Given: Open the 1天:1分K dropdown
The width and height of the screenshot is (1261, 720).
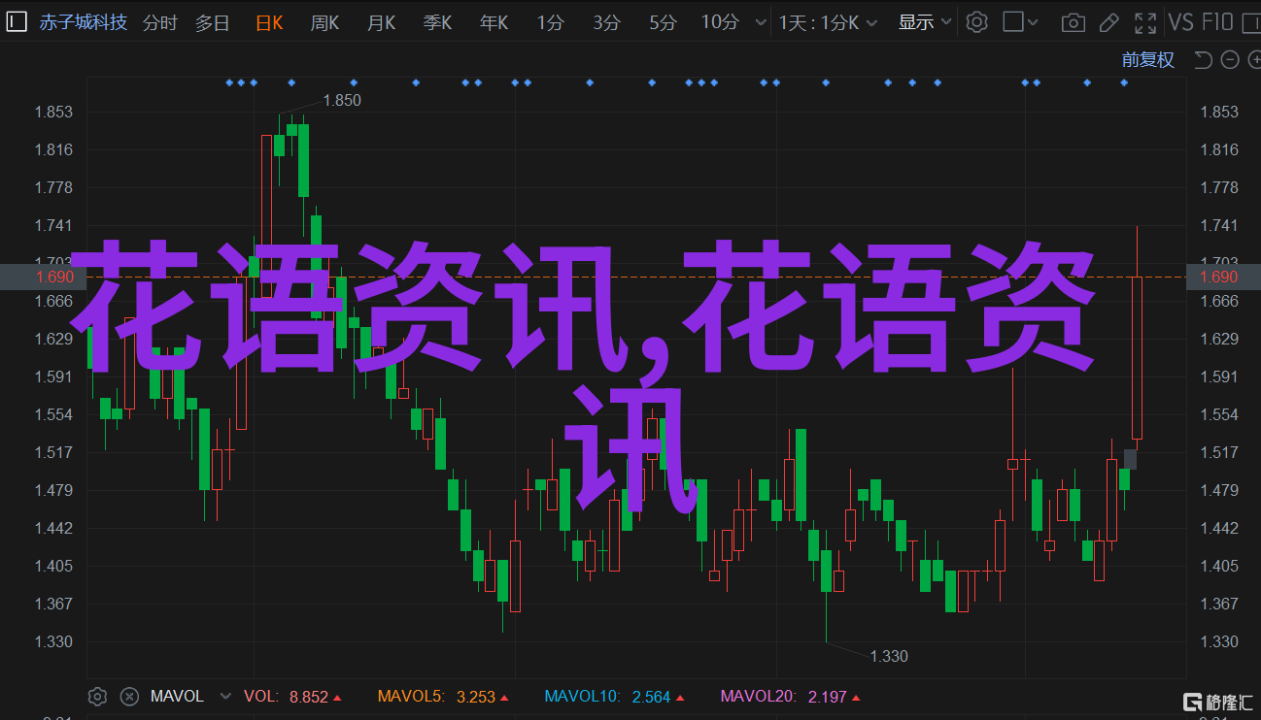Looking at the screenshot, I should [828, 21].
